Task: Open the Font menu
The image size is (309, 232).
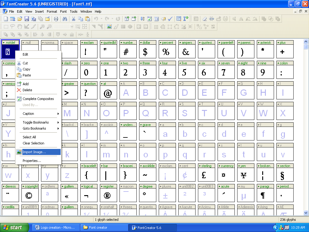Action: click(x=63, y=11)
